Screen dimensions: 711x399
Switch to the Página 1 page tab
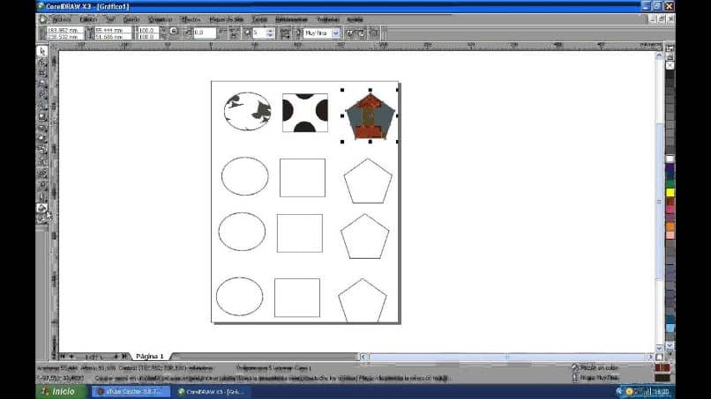point(149,357)
